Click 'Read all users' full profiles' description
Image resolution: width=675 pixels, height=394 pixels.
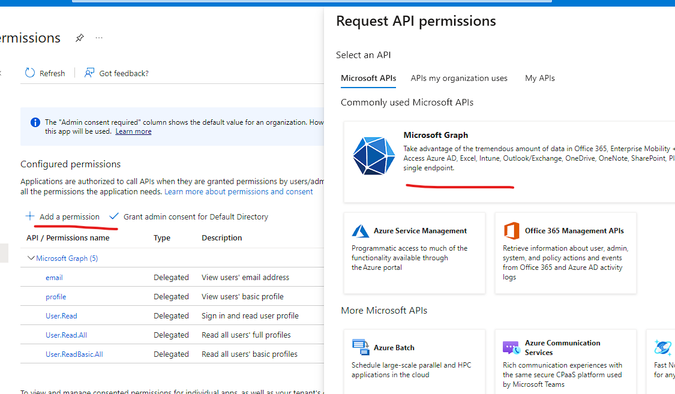[x=246, y=335]
